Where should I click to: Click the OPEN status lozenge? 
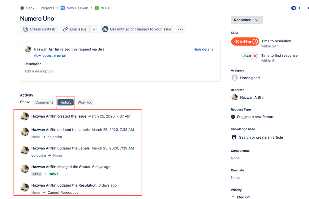(36, 174)
